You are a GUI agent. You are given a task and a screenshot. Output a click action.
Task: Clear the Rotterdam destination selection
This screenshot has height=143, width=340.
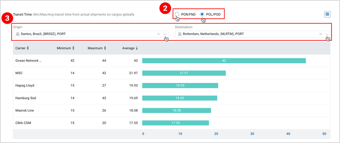click(x=320, y=34)
